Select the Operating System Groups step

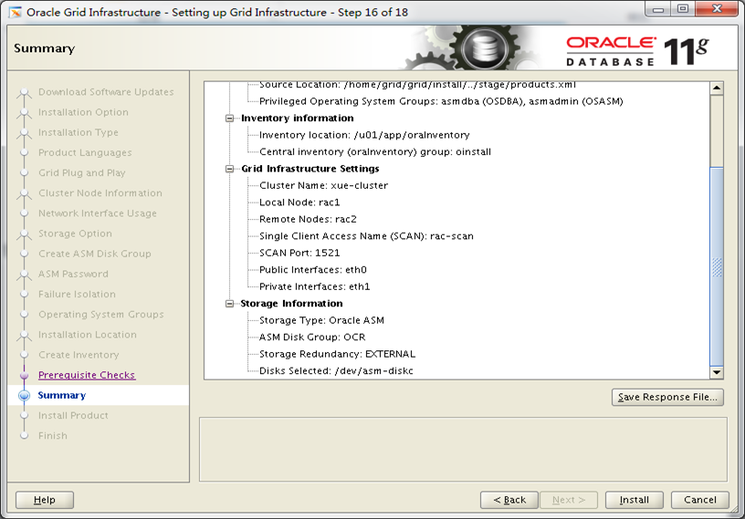pos(101,315)
